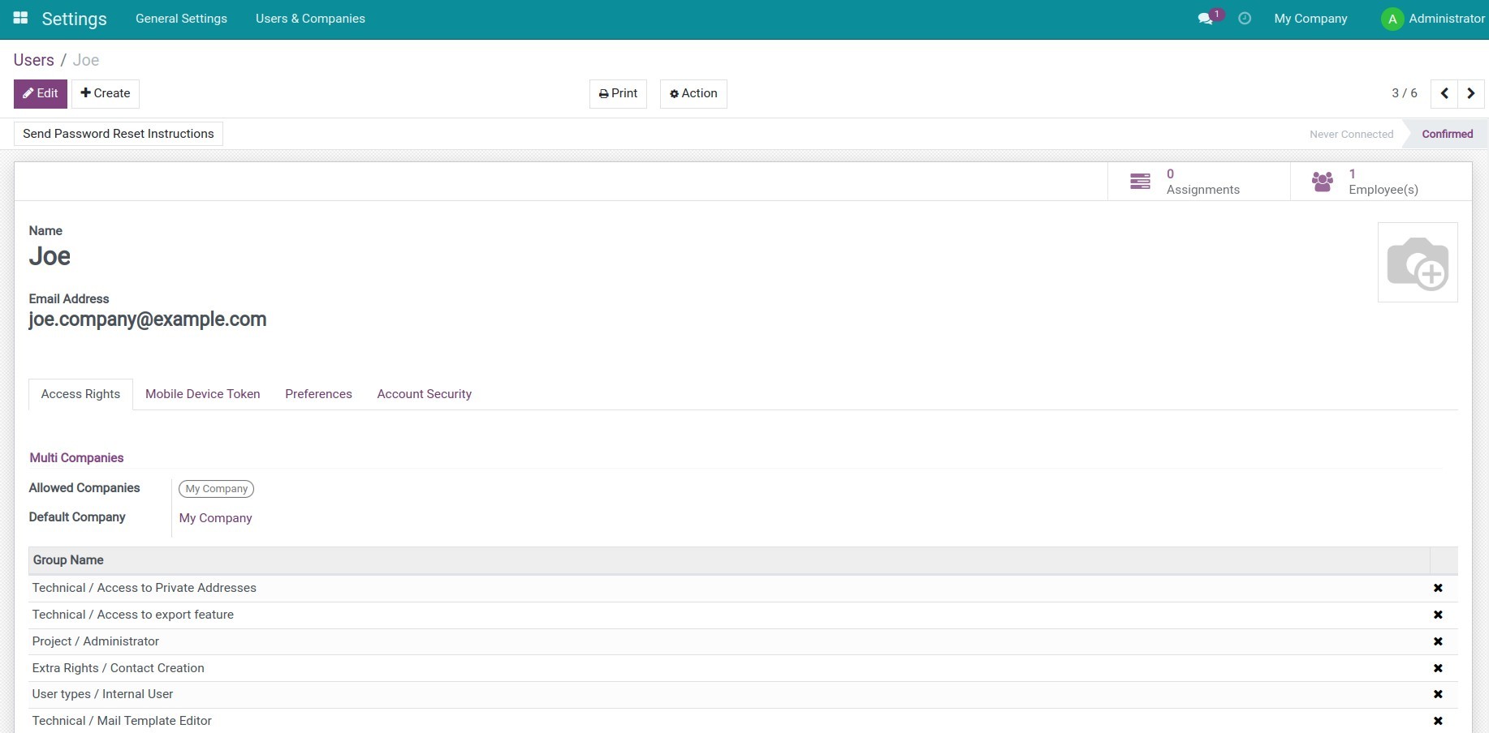Open the activities clock icon
Image resolution: width=1489 pixels, height=733 pixels.
tap(1245, 18)
